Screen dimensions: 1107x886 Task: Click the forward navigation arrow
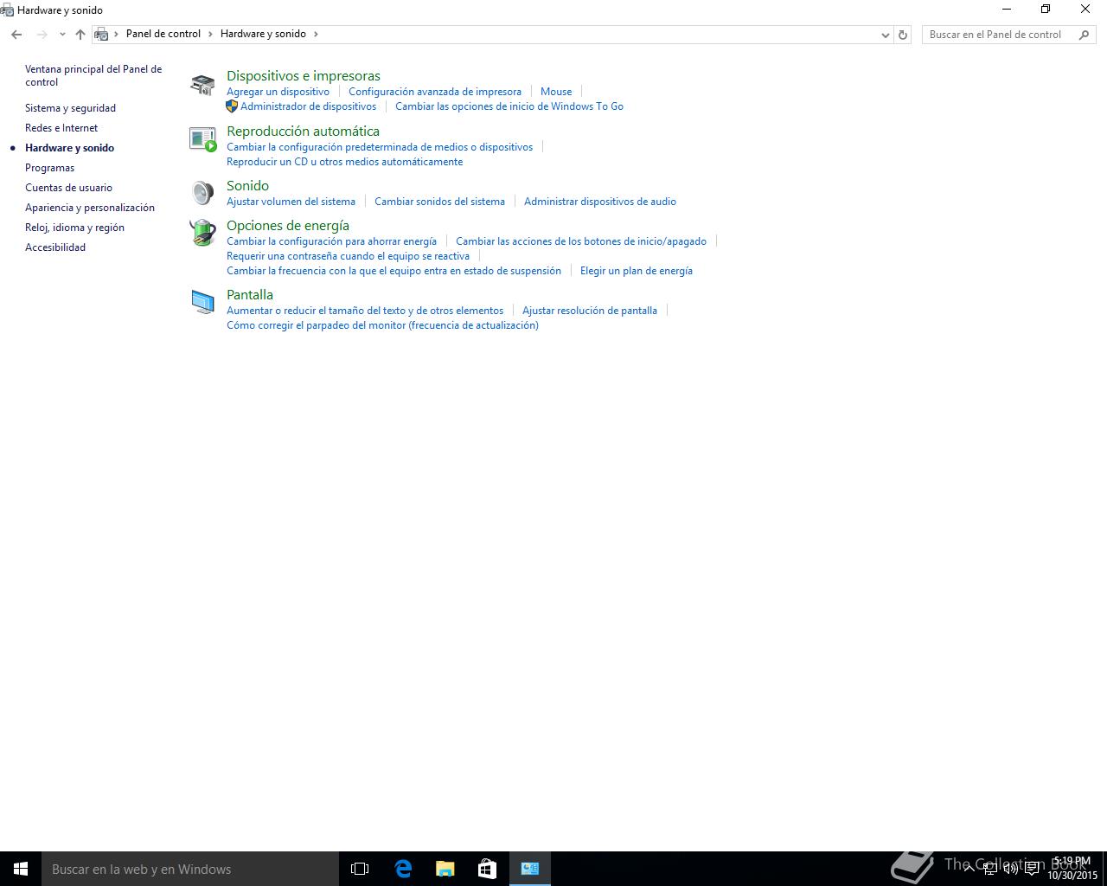[42, 35]
